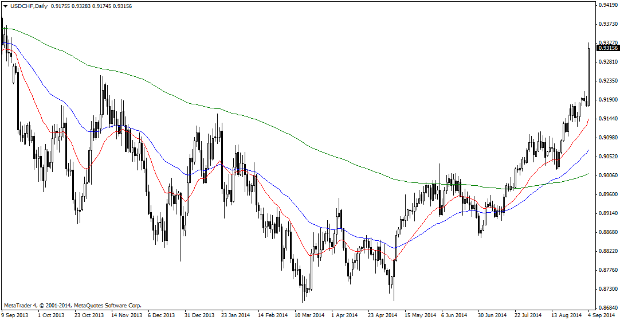Click price scale value 0.90520
The image size is (620, 320).
(x=609, y=156)
